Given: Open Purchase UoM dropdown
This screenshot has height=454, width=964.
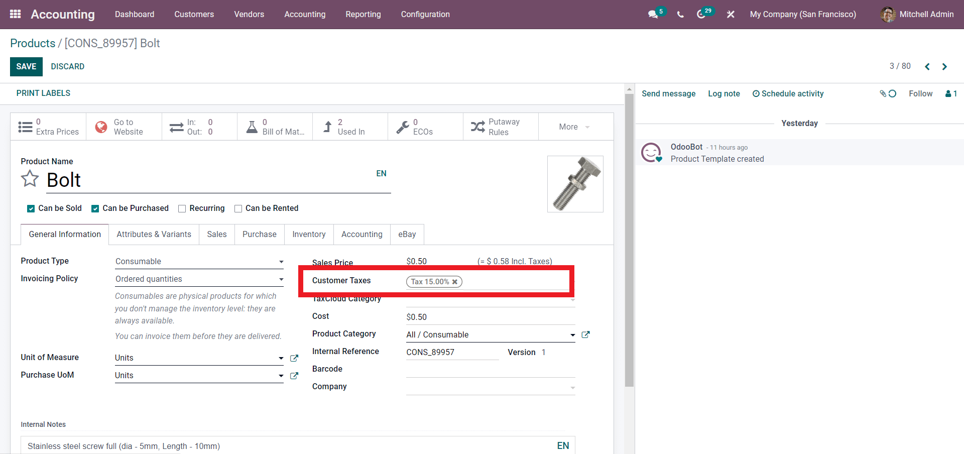Looking at the screenshot, I should coord(199,376).
